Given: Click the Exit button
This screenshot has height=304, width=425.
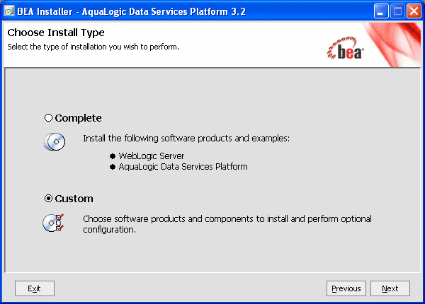Looking at the screenshot, I should click(x=35, y=288).
